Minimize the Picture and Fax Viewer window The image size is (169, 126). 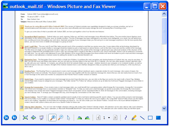tap(147, 6)
